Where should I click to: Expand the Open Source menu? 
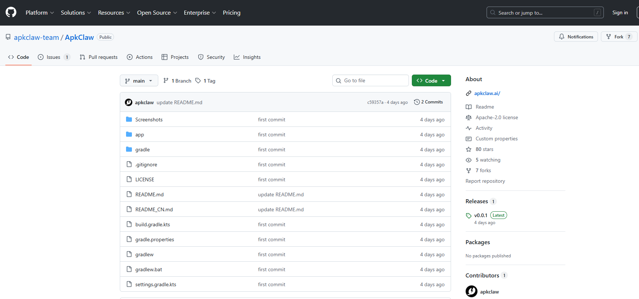pos(157,12)
